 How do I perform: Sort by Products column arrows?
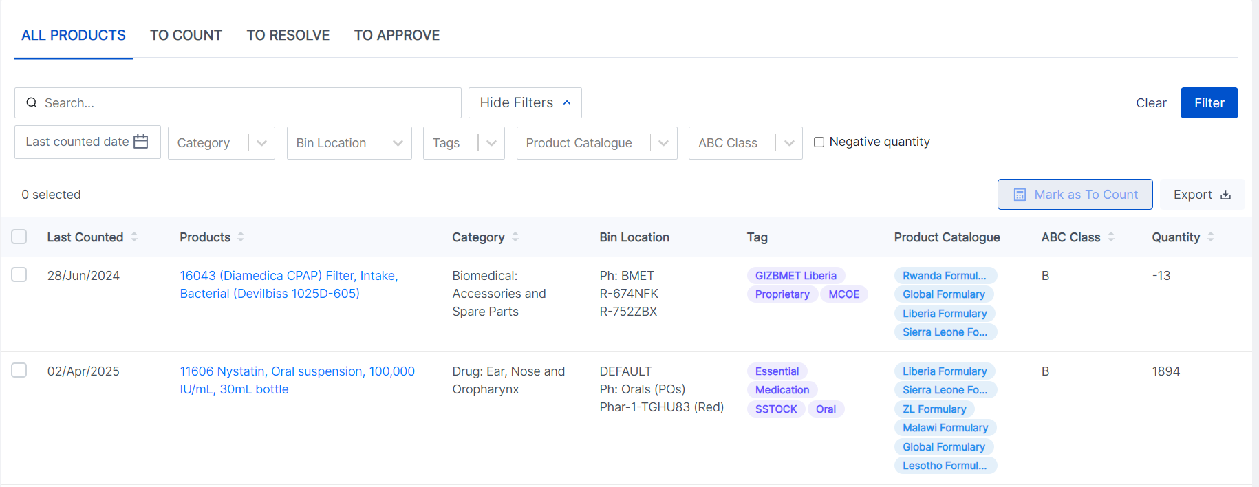click(x=241, y=237)
